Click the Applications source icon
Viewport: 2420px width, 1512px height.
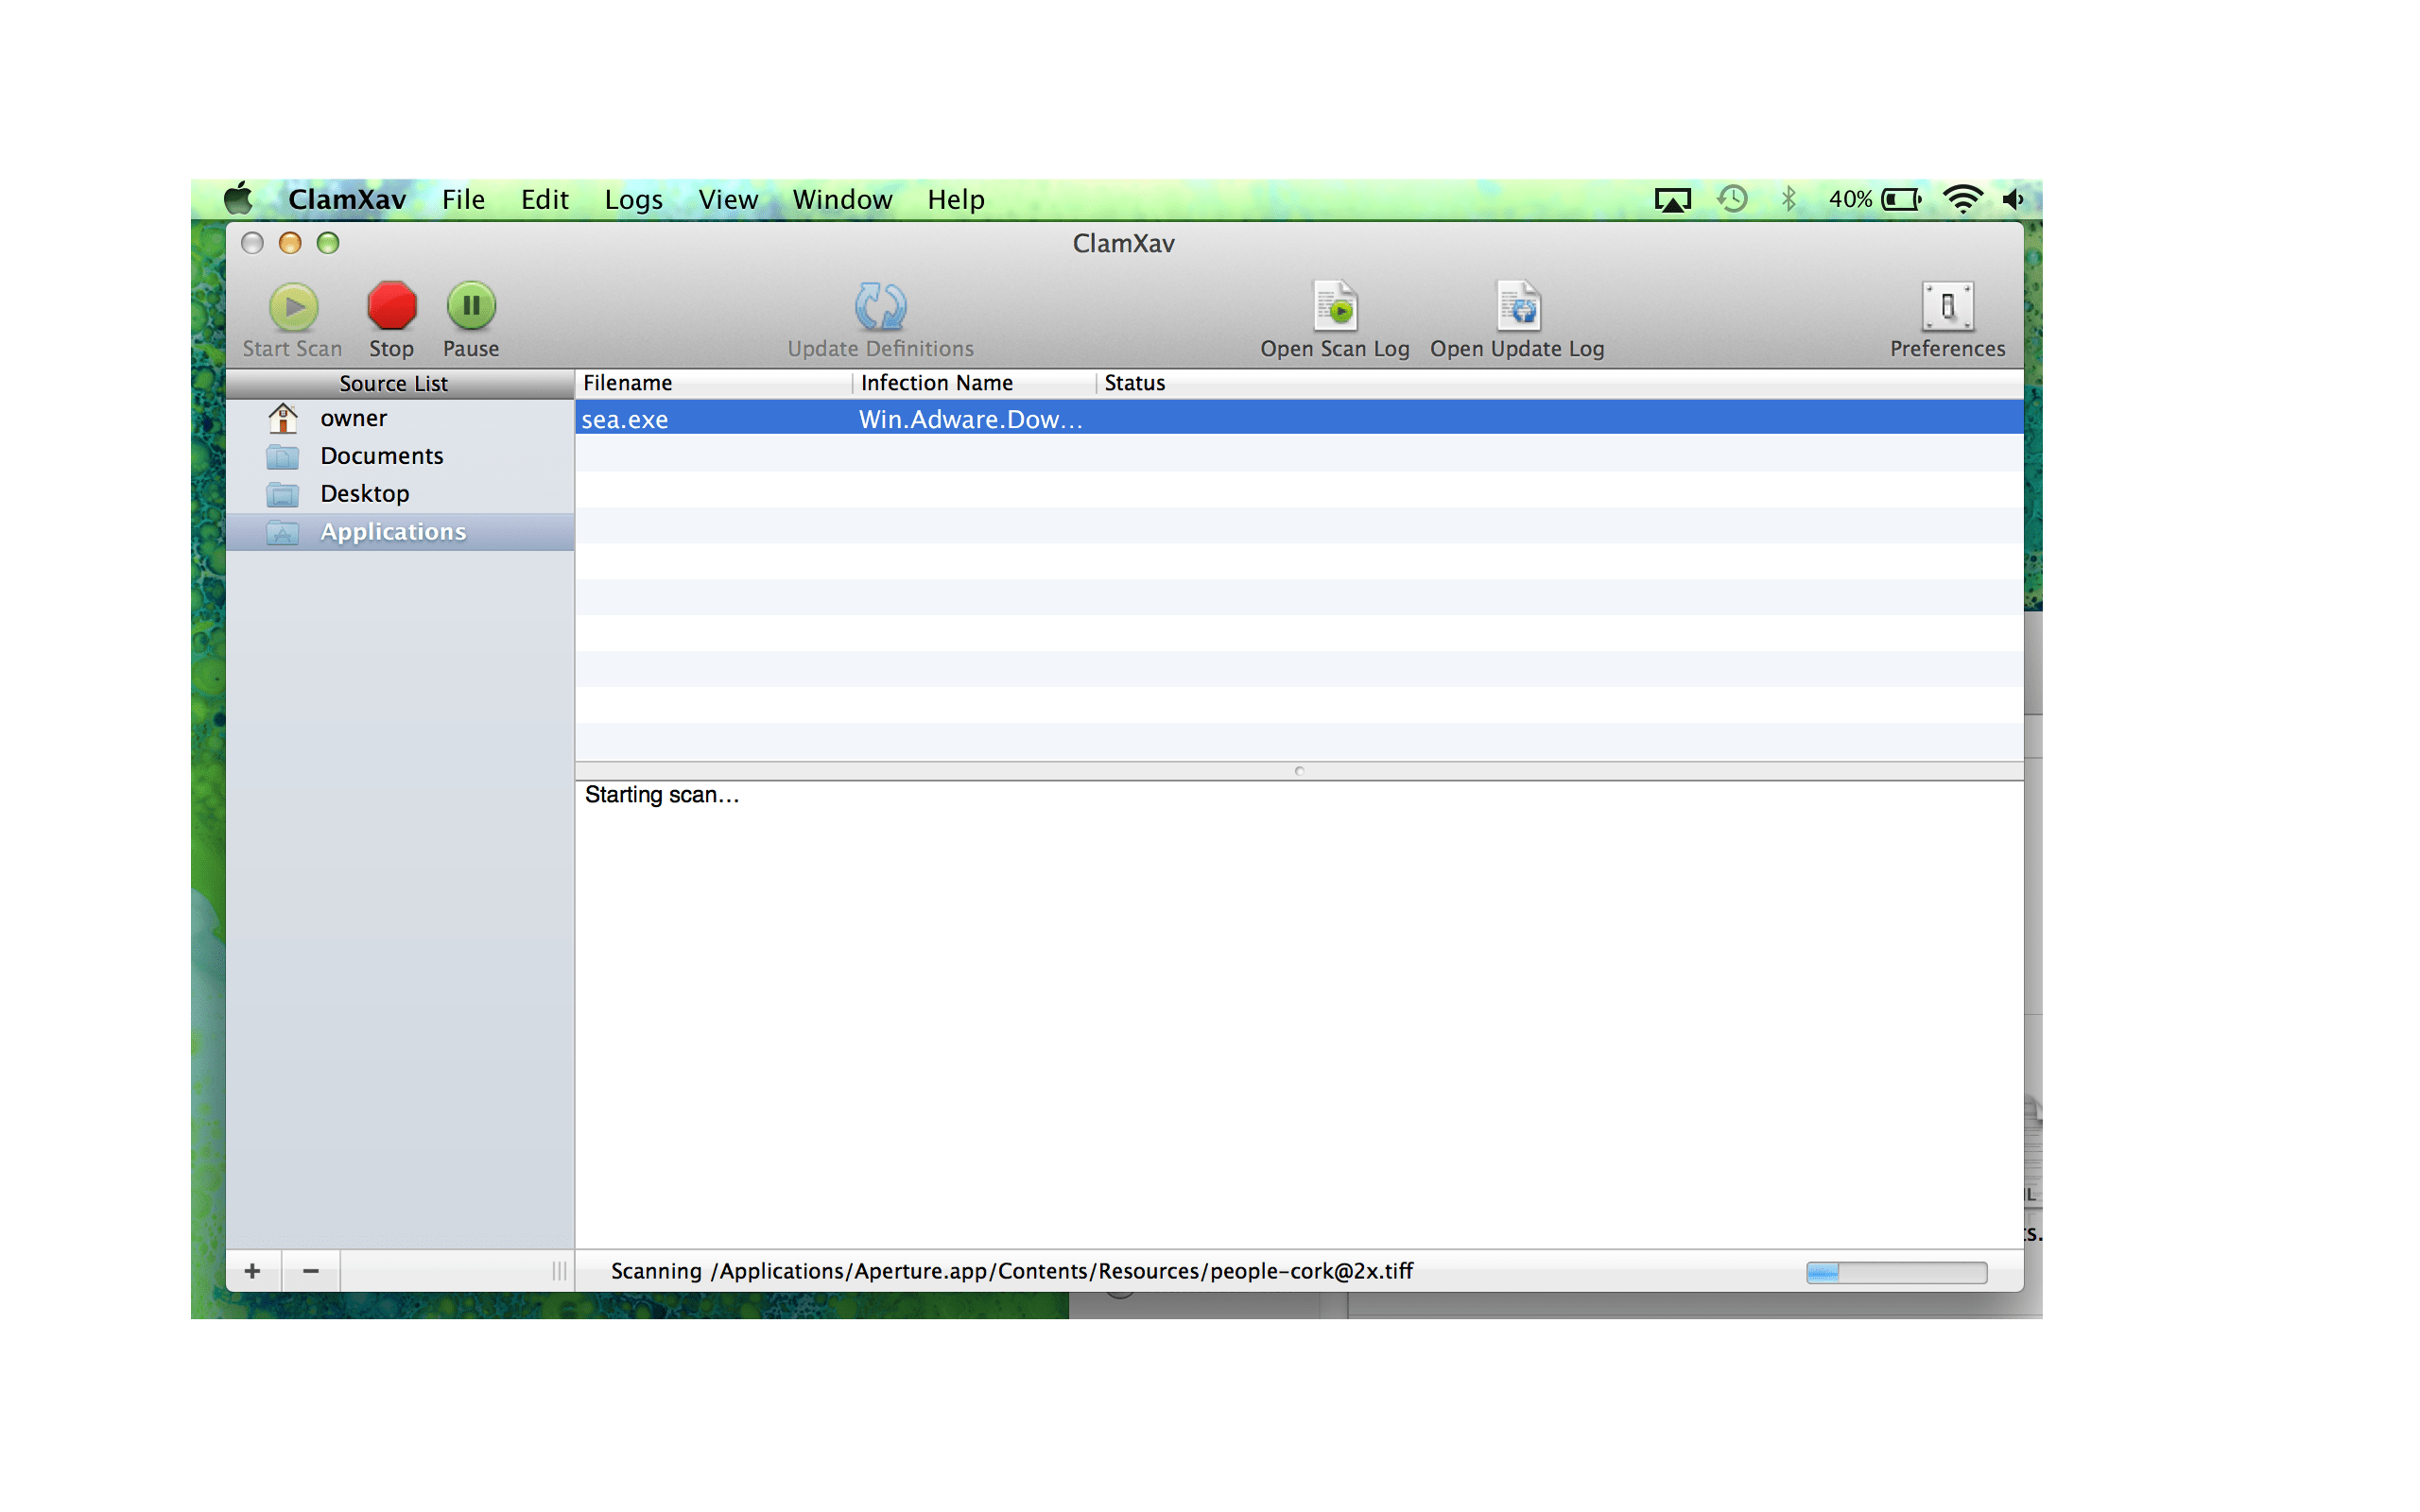coord(283,532)
